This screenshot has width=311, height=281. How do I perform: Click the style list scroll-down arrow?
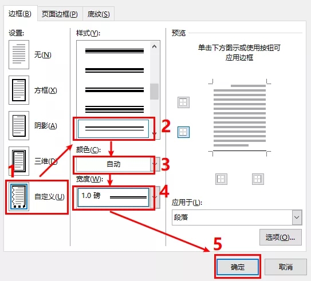(x=154, y=133)
